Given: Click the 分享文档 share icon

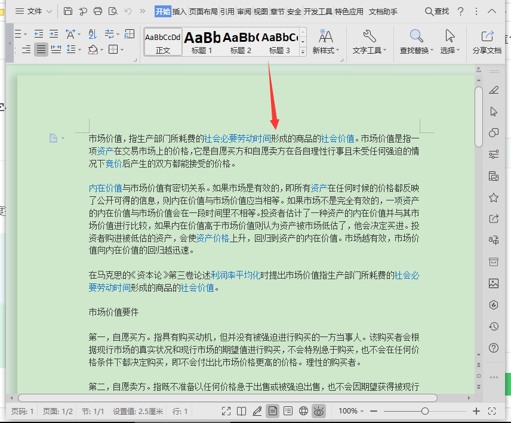Looking at the screenshot, I should [487, 37].
